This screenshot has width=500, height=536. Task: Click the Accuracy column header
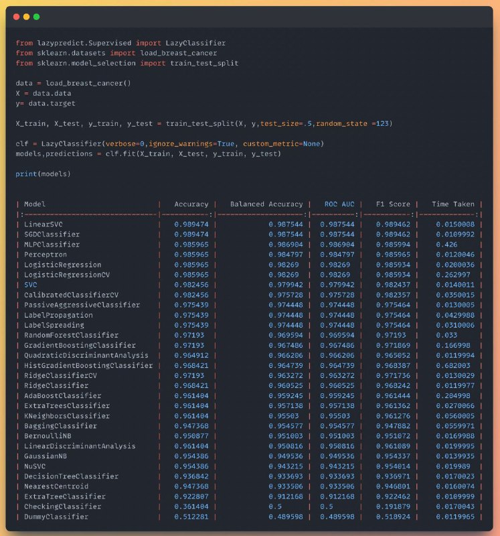tap(191, 204)
